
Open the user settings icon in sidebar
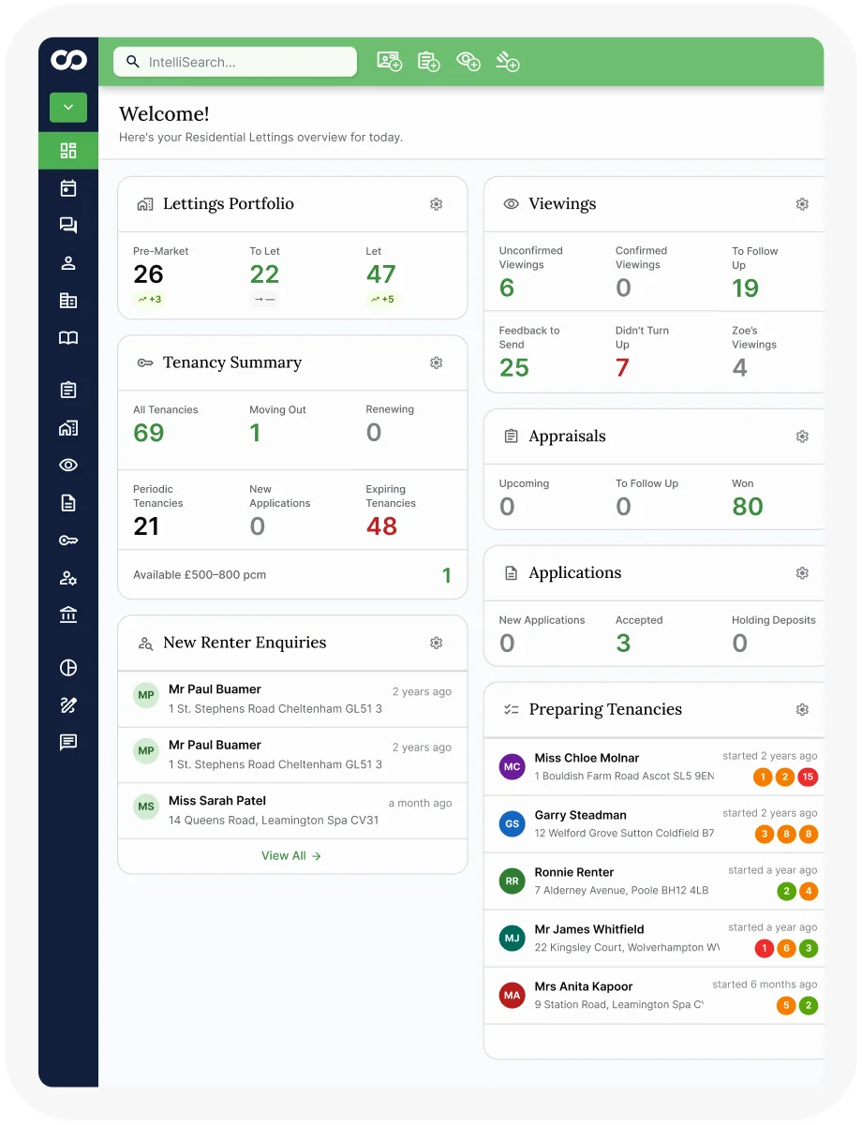(68, 578)
